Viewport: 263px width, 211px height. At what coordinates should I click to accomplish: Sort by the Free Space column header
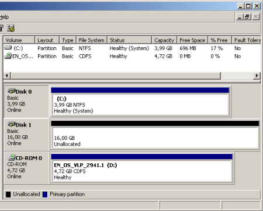pyautogui.click(x=192, y=40)
